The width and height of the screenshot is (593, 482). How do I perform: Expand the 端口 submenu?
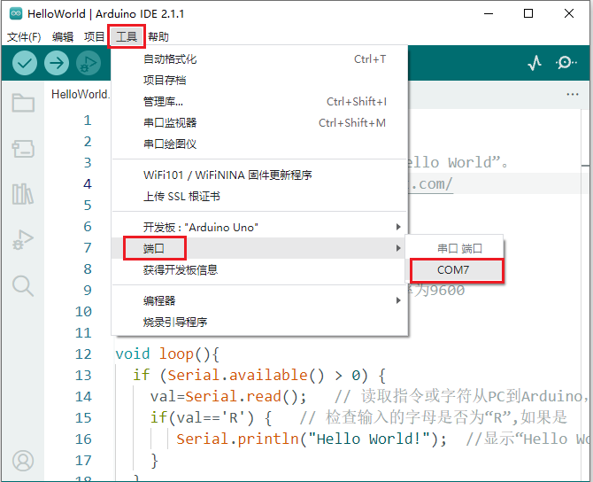(x=260, y=248)
